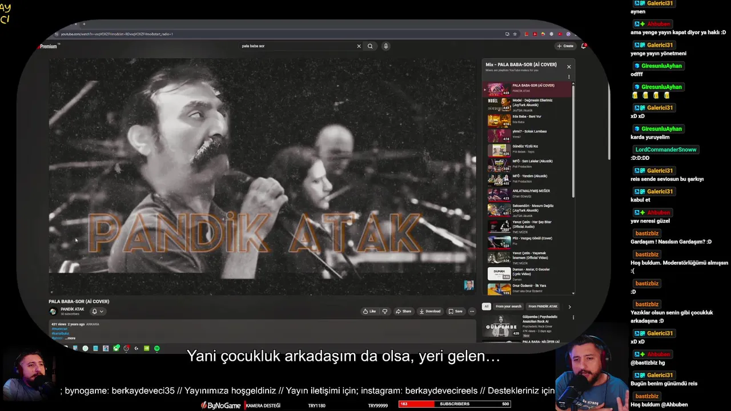
Task: Click the YouTube Premium logo
Action: [x=49, y=46]
